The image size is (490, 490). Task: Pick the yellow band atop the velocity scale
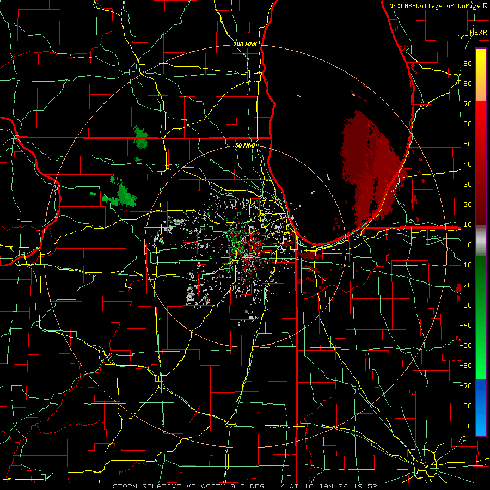point(481,75)
